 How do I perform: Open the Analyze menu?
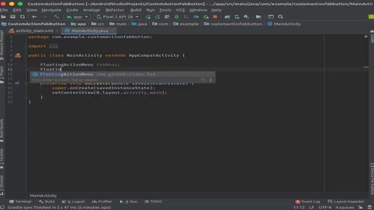click(92, 10)
